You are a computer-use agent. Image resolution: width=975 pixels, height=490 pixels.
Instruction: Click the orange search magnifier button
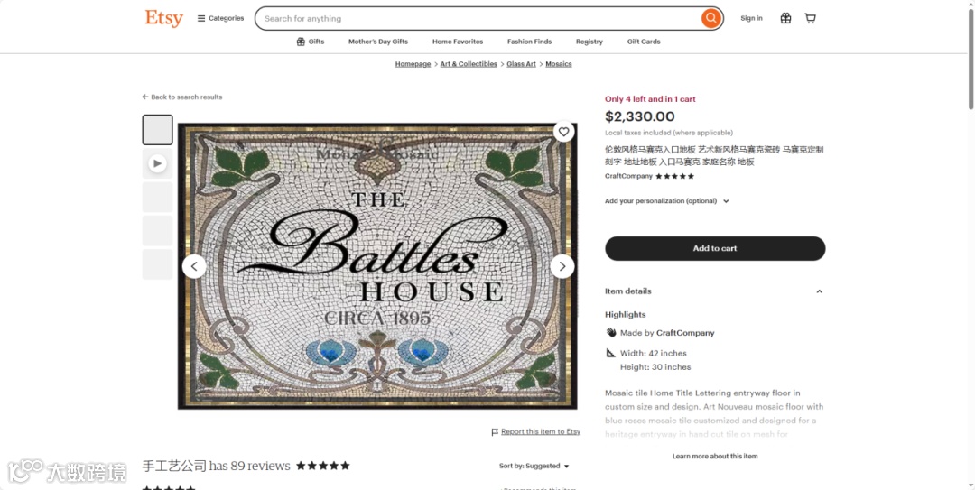click(x=711, y=18)
